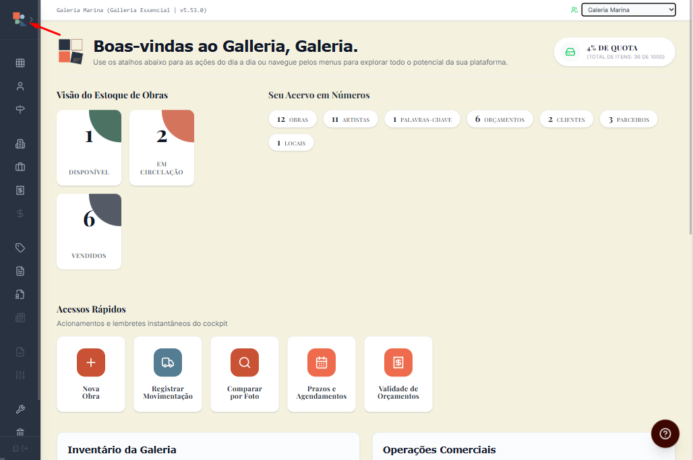Click the Operações Comerciais heading
The image size is (693, 460).
[x=440, y=450]
